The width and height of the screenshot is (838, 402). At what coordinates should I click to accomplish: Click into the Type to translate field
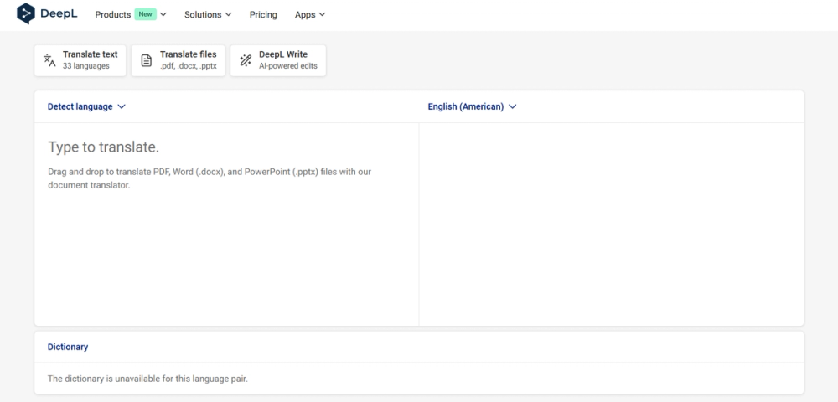coord(226,224)
